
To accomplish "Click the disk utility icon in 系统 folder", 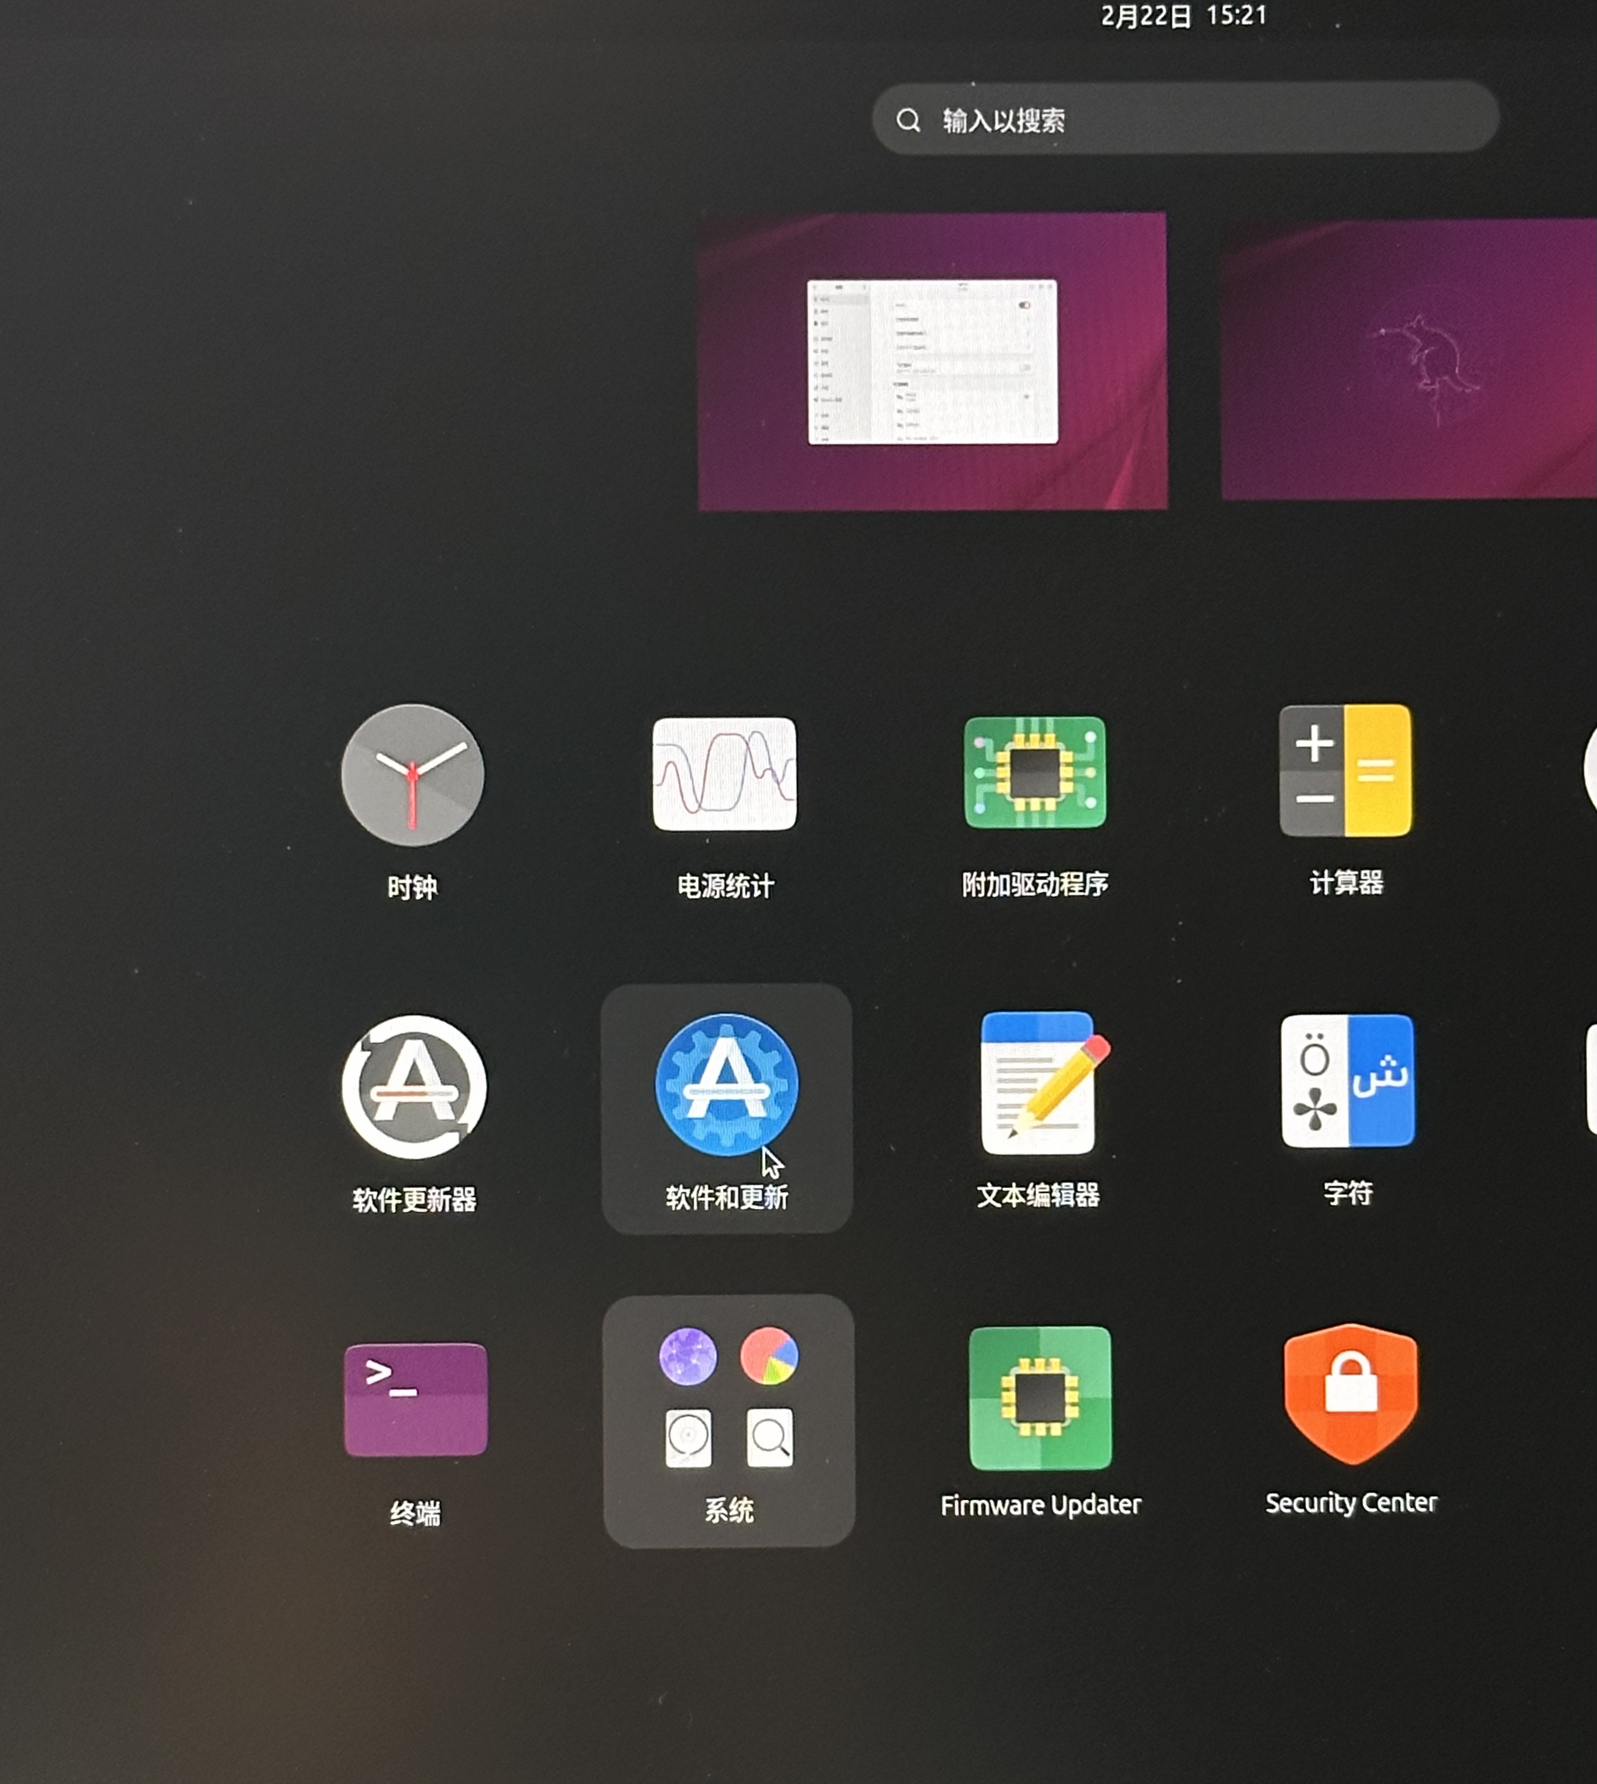I will [688, 1438].
